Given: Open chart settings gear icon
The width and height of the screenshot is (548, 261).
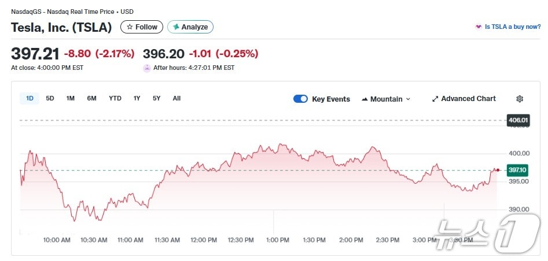Looking at the screenshot, I should click(x=520, y=99).
